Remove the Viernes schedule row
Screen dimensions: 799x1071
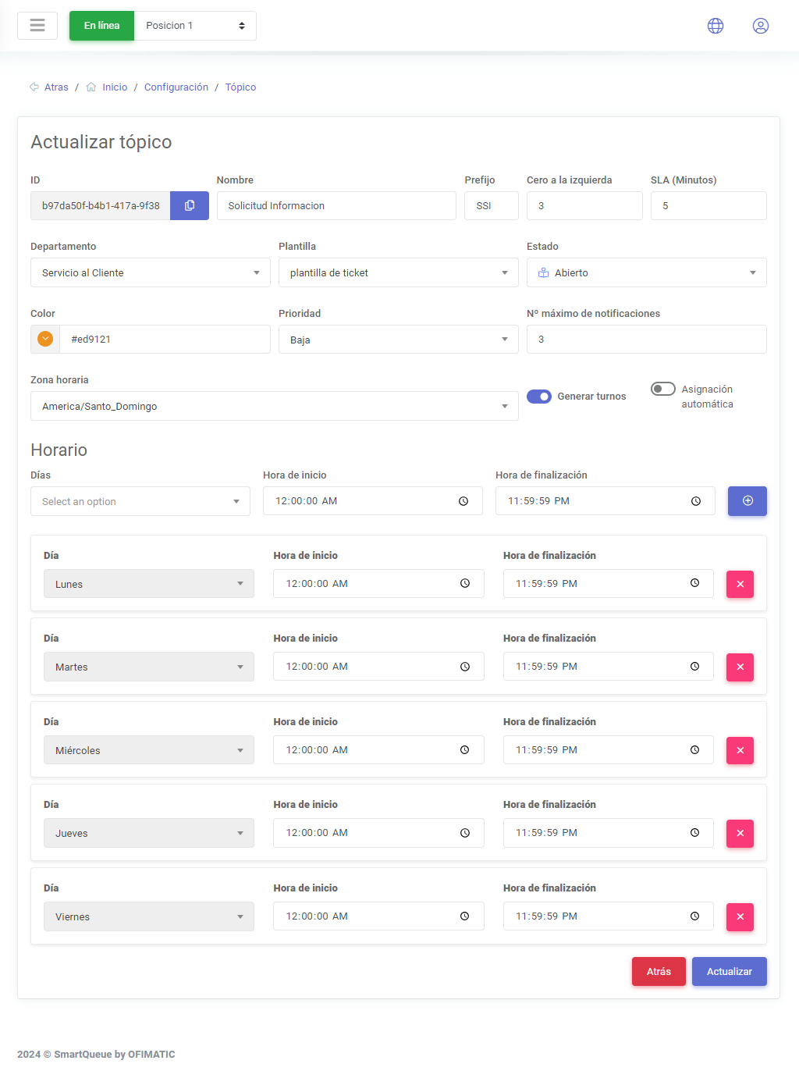click(x=740, y=916)
